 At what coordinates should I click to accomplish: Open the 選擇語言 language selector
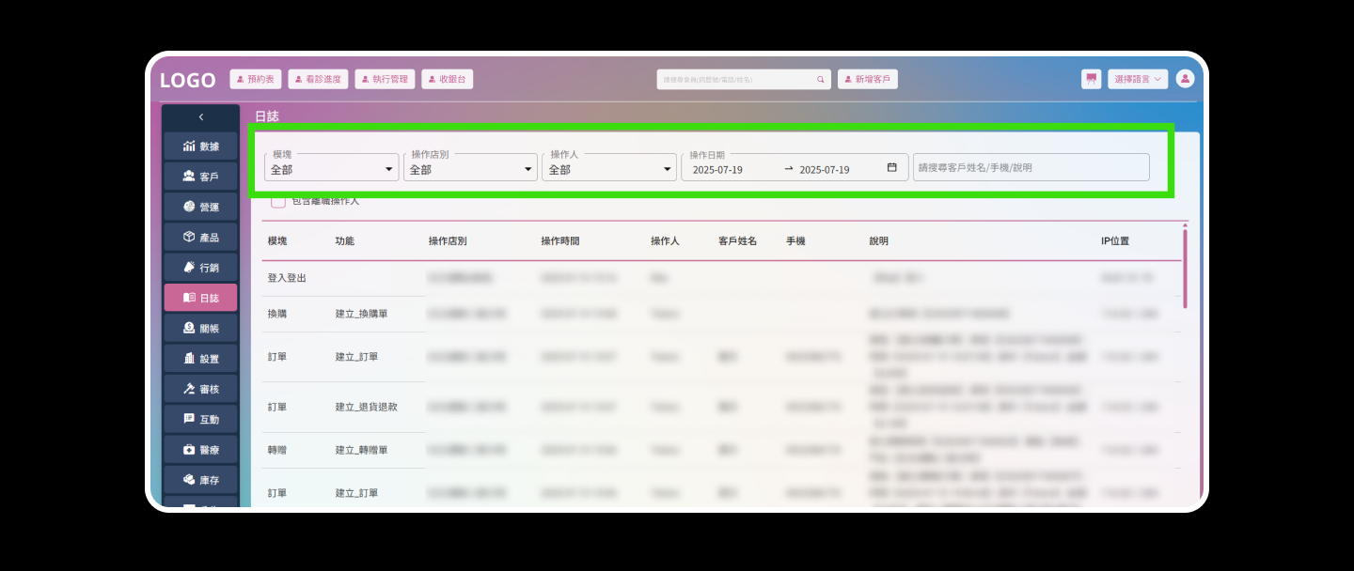click(1138, 79)
